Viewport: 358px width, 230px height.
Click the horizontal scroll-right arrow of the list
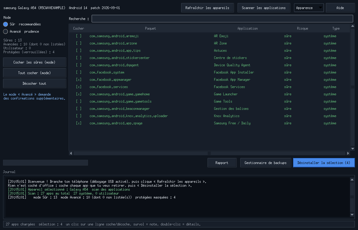[348, 153]
